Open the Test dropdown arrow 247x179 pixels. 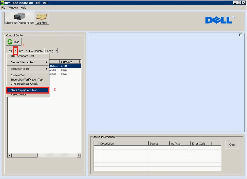tap(15, 51)
